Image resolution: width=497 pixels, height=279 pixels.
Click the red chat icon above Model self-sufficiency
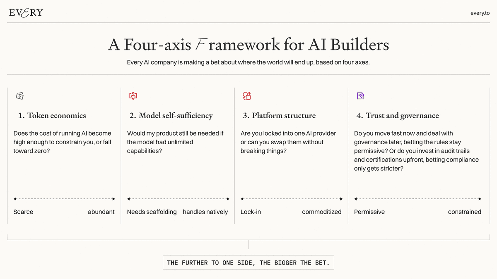(x=133, y=96)
